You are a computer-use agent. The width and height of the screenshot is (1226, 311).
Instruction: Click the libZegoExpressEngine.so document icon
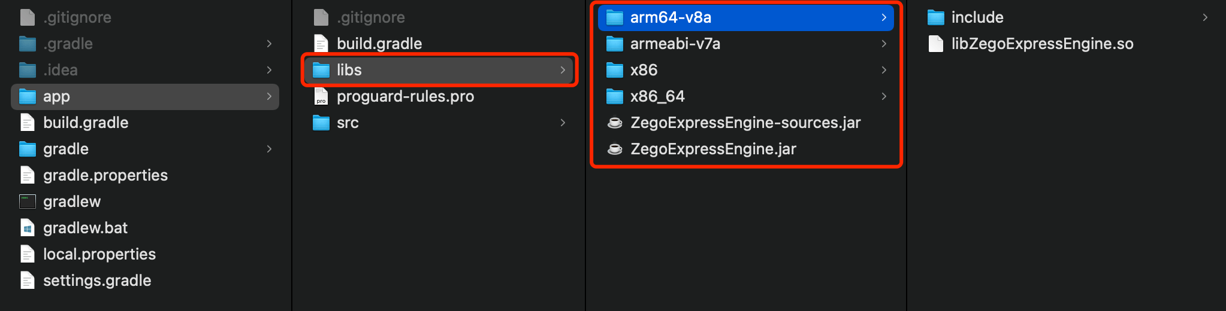(935, 44)
